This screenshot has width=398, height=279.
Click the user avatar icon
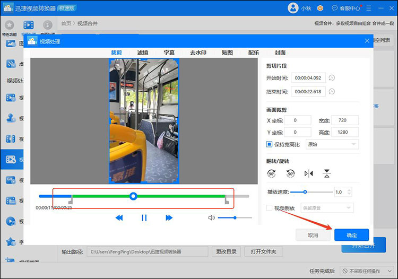[293, 8]
